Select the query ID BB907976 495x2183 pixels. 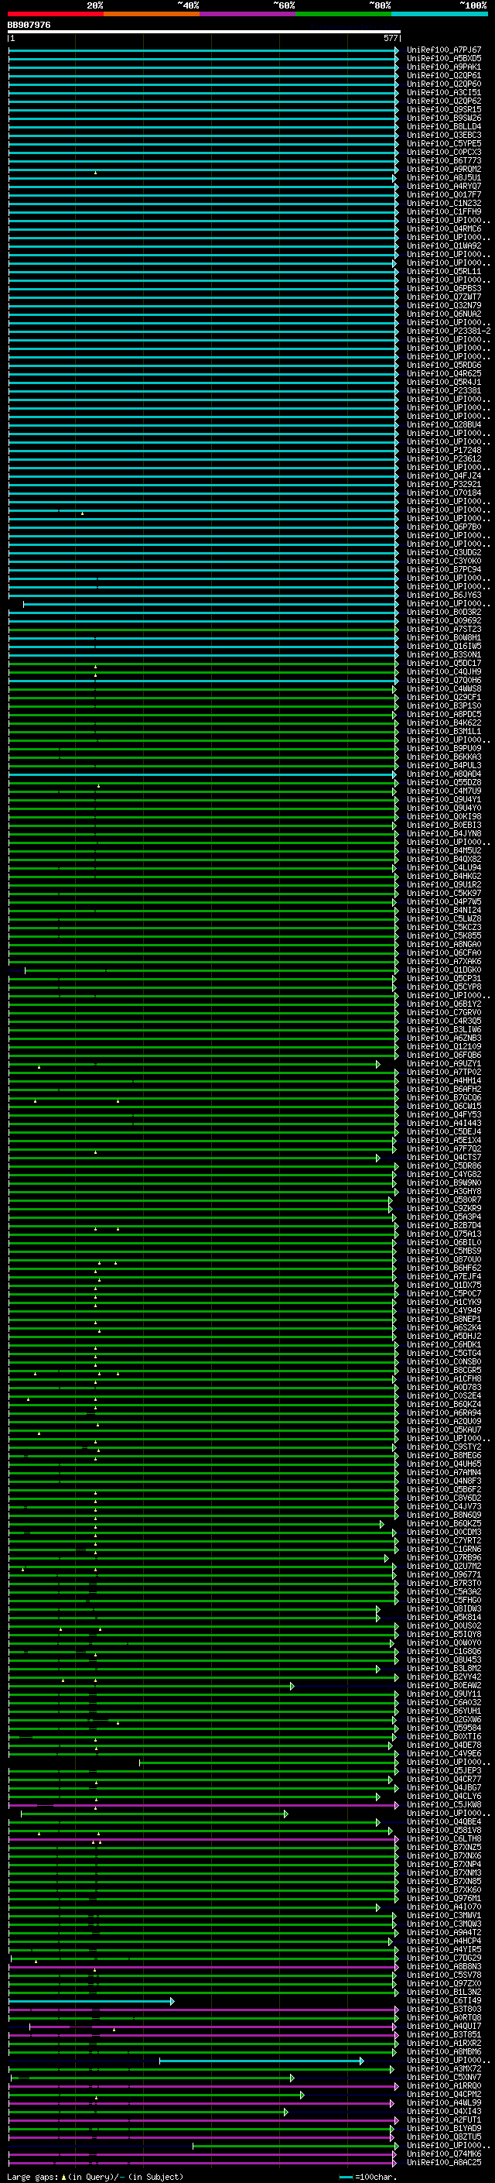point(29,25)
